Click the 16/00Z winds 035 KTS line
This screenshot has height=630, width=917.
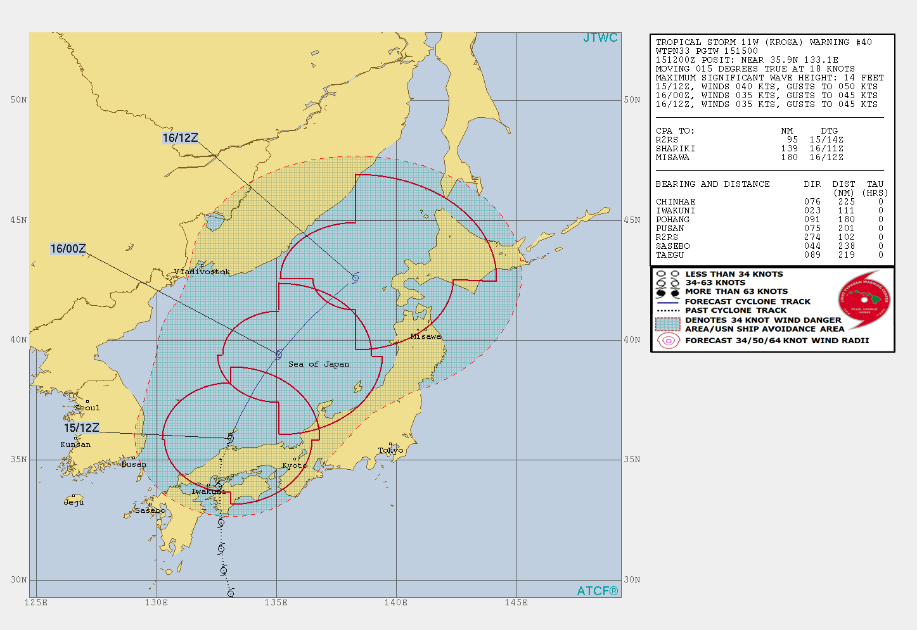(767, 96)
